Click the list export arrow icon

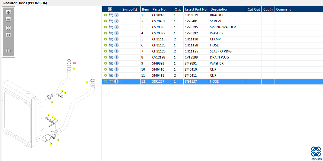point(8,51)
